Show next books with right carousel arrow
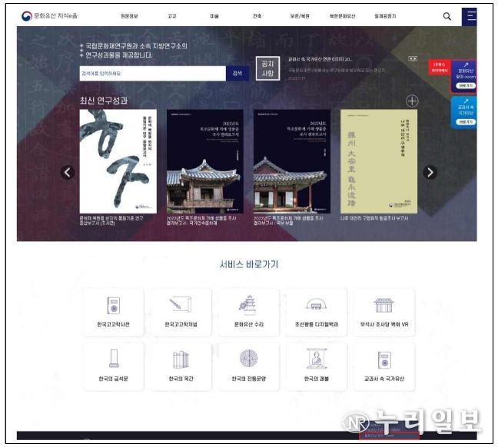Screen dimensions: 498x447 coord(430,172)
